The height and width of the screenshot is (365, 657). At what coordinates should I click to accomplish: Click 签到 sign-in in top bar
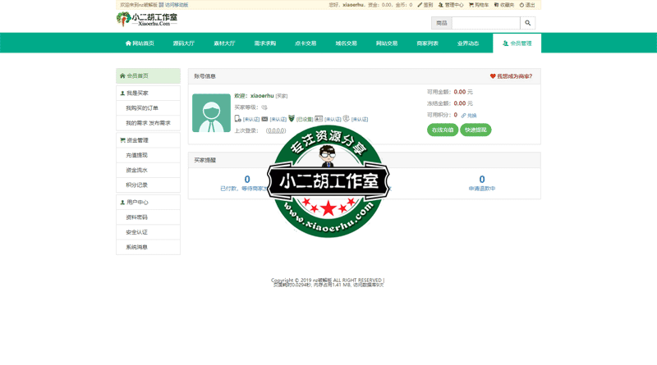pyautogui.click(x=425, y=5)
